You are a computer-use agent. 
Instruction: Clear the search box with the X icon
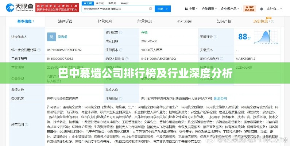(151, 9)
